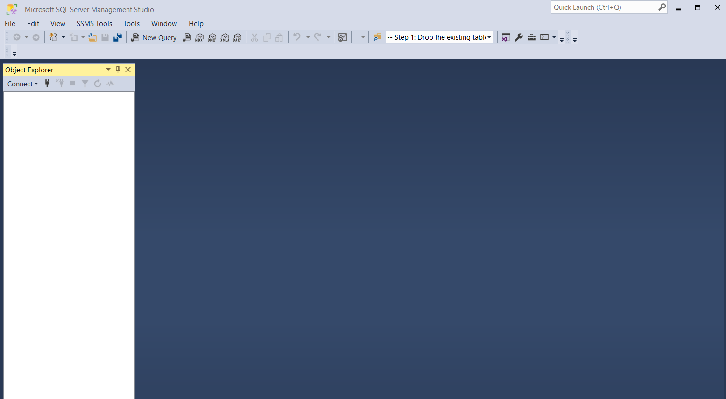Open Object Explorer window position dropdown
This screenshot has height=399, width=726.
[x=108, y=70]
